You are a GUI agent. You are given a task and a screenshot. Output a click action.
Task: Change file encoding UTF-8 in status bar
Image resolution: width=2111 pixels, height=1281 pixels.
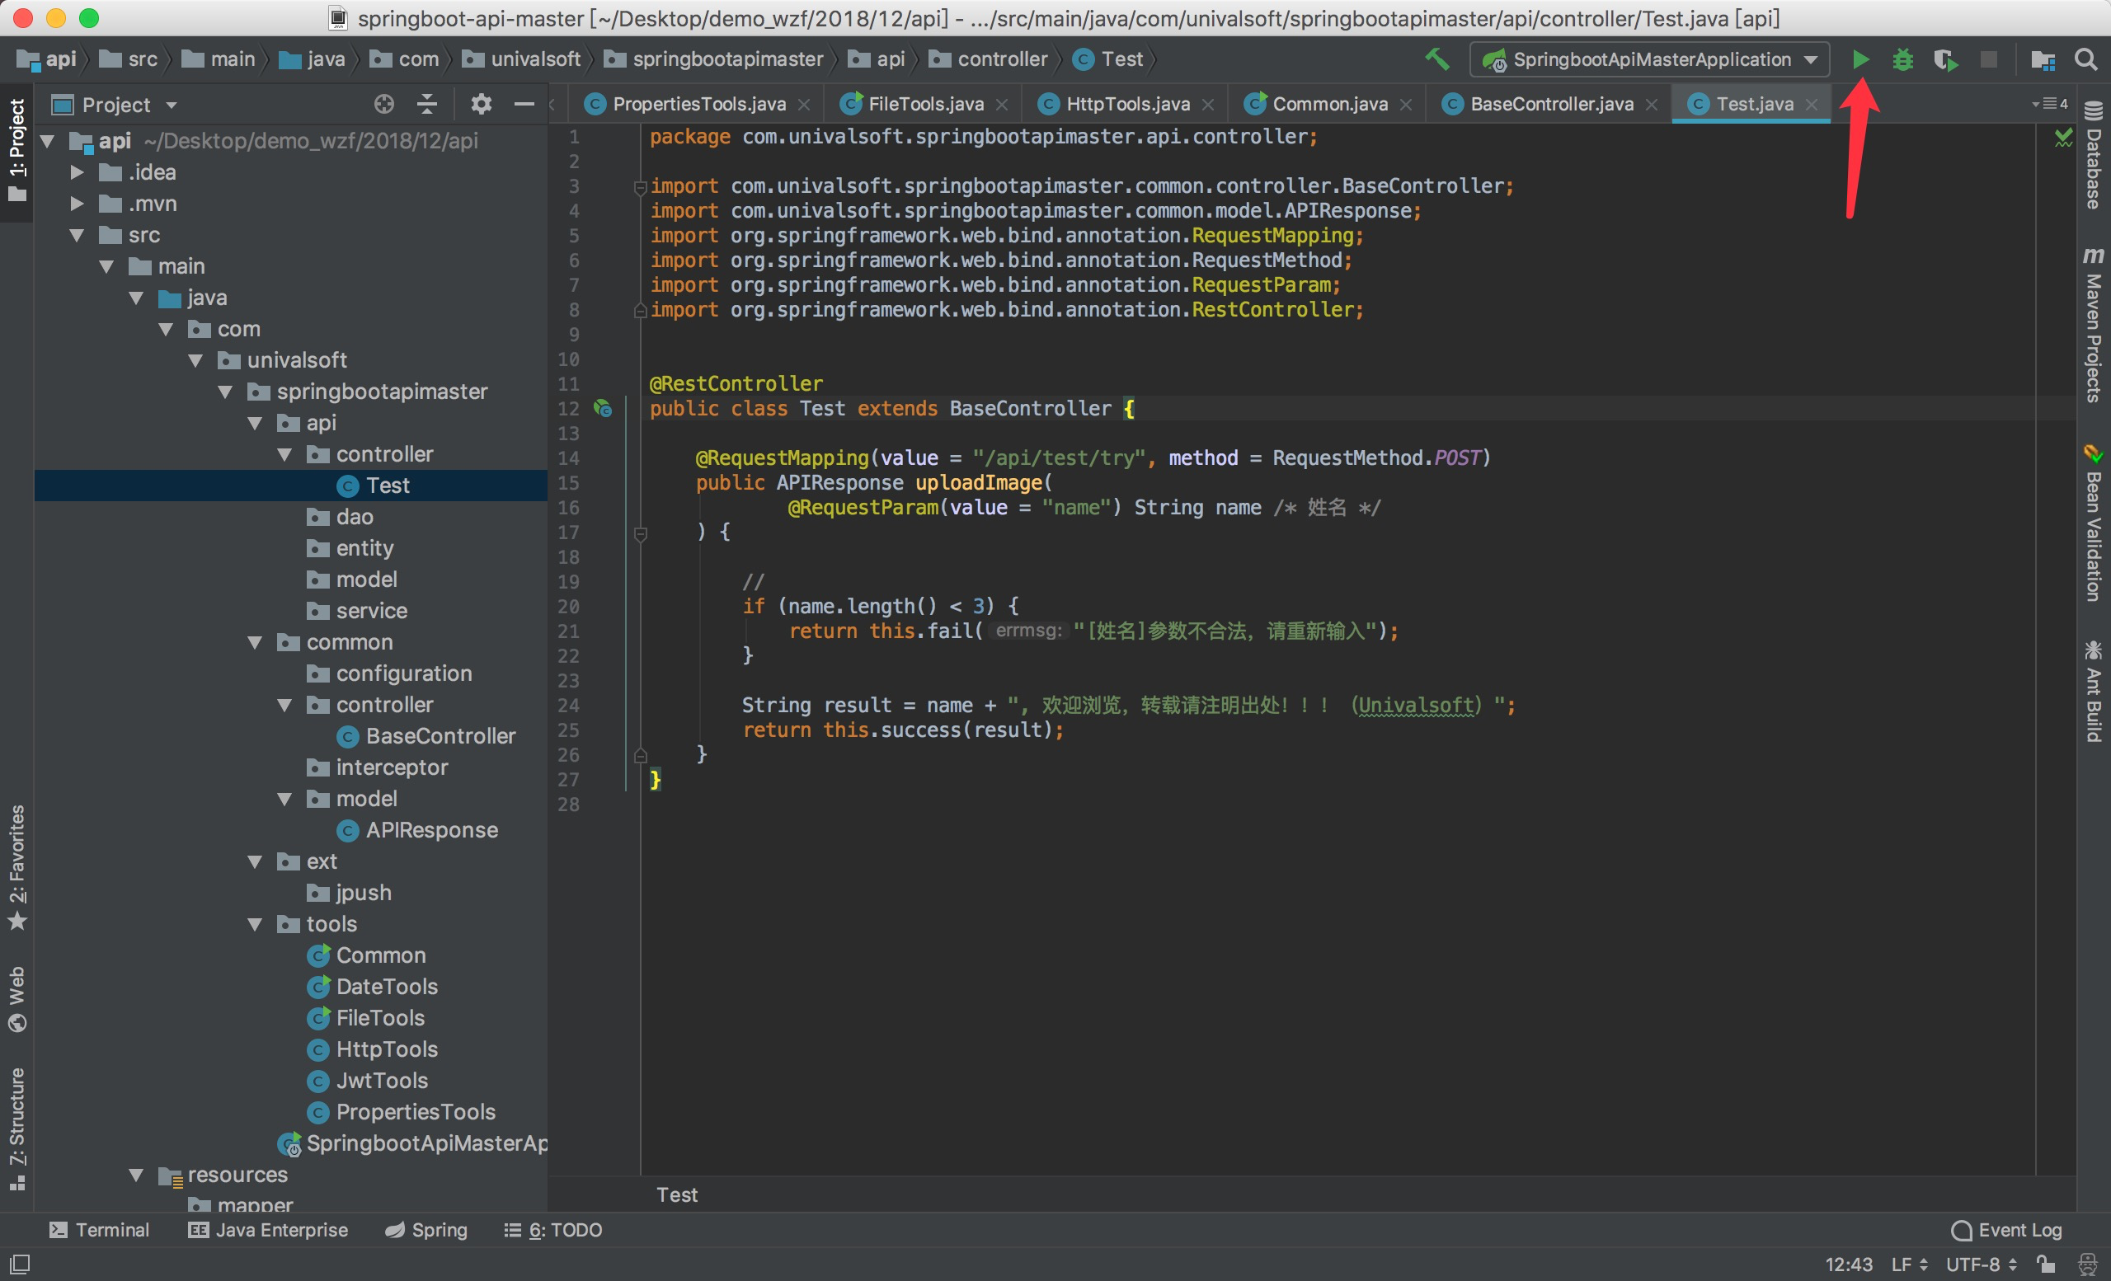(1981, 1265)
